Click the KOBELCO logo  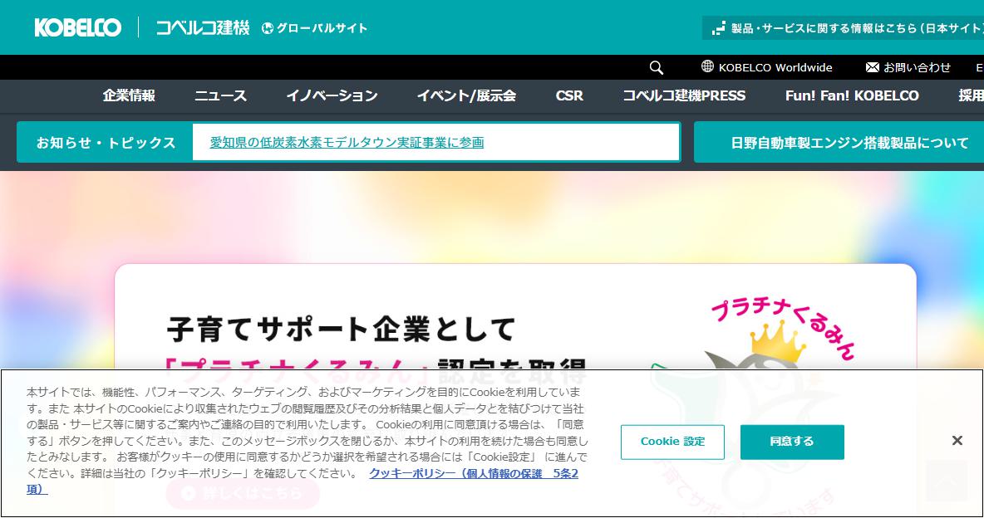point(78,27)
